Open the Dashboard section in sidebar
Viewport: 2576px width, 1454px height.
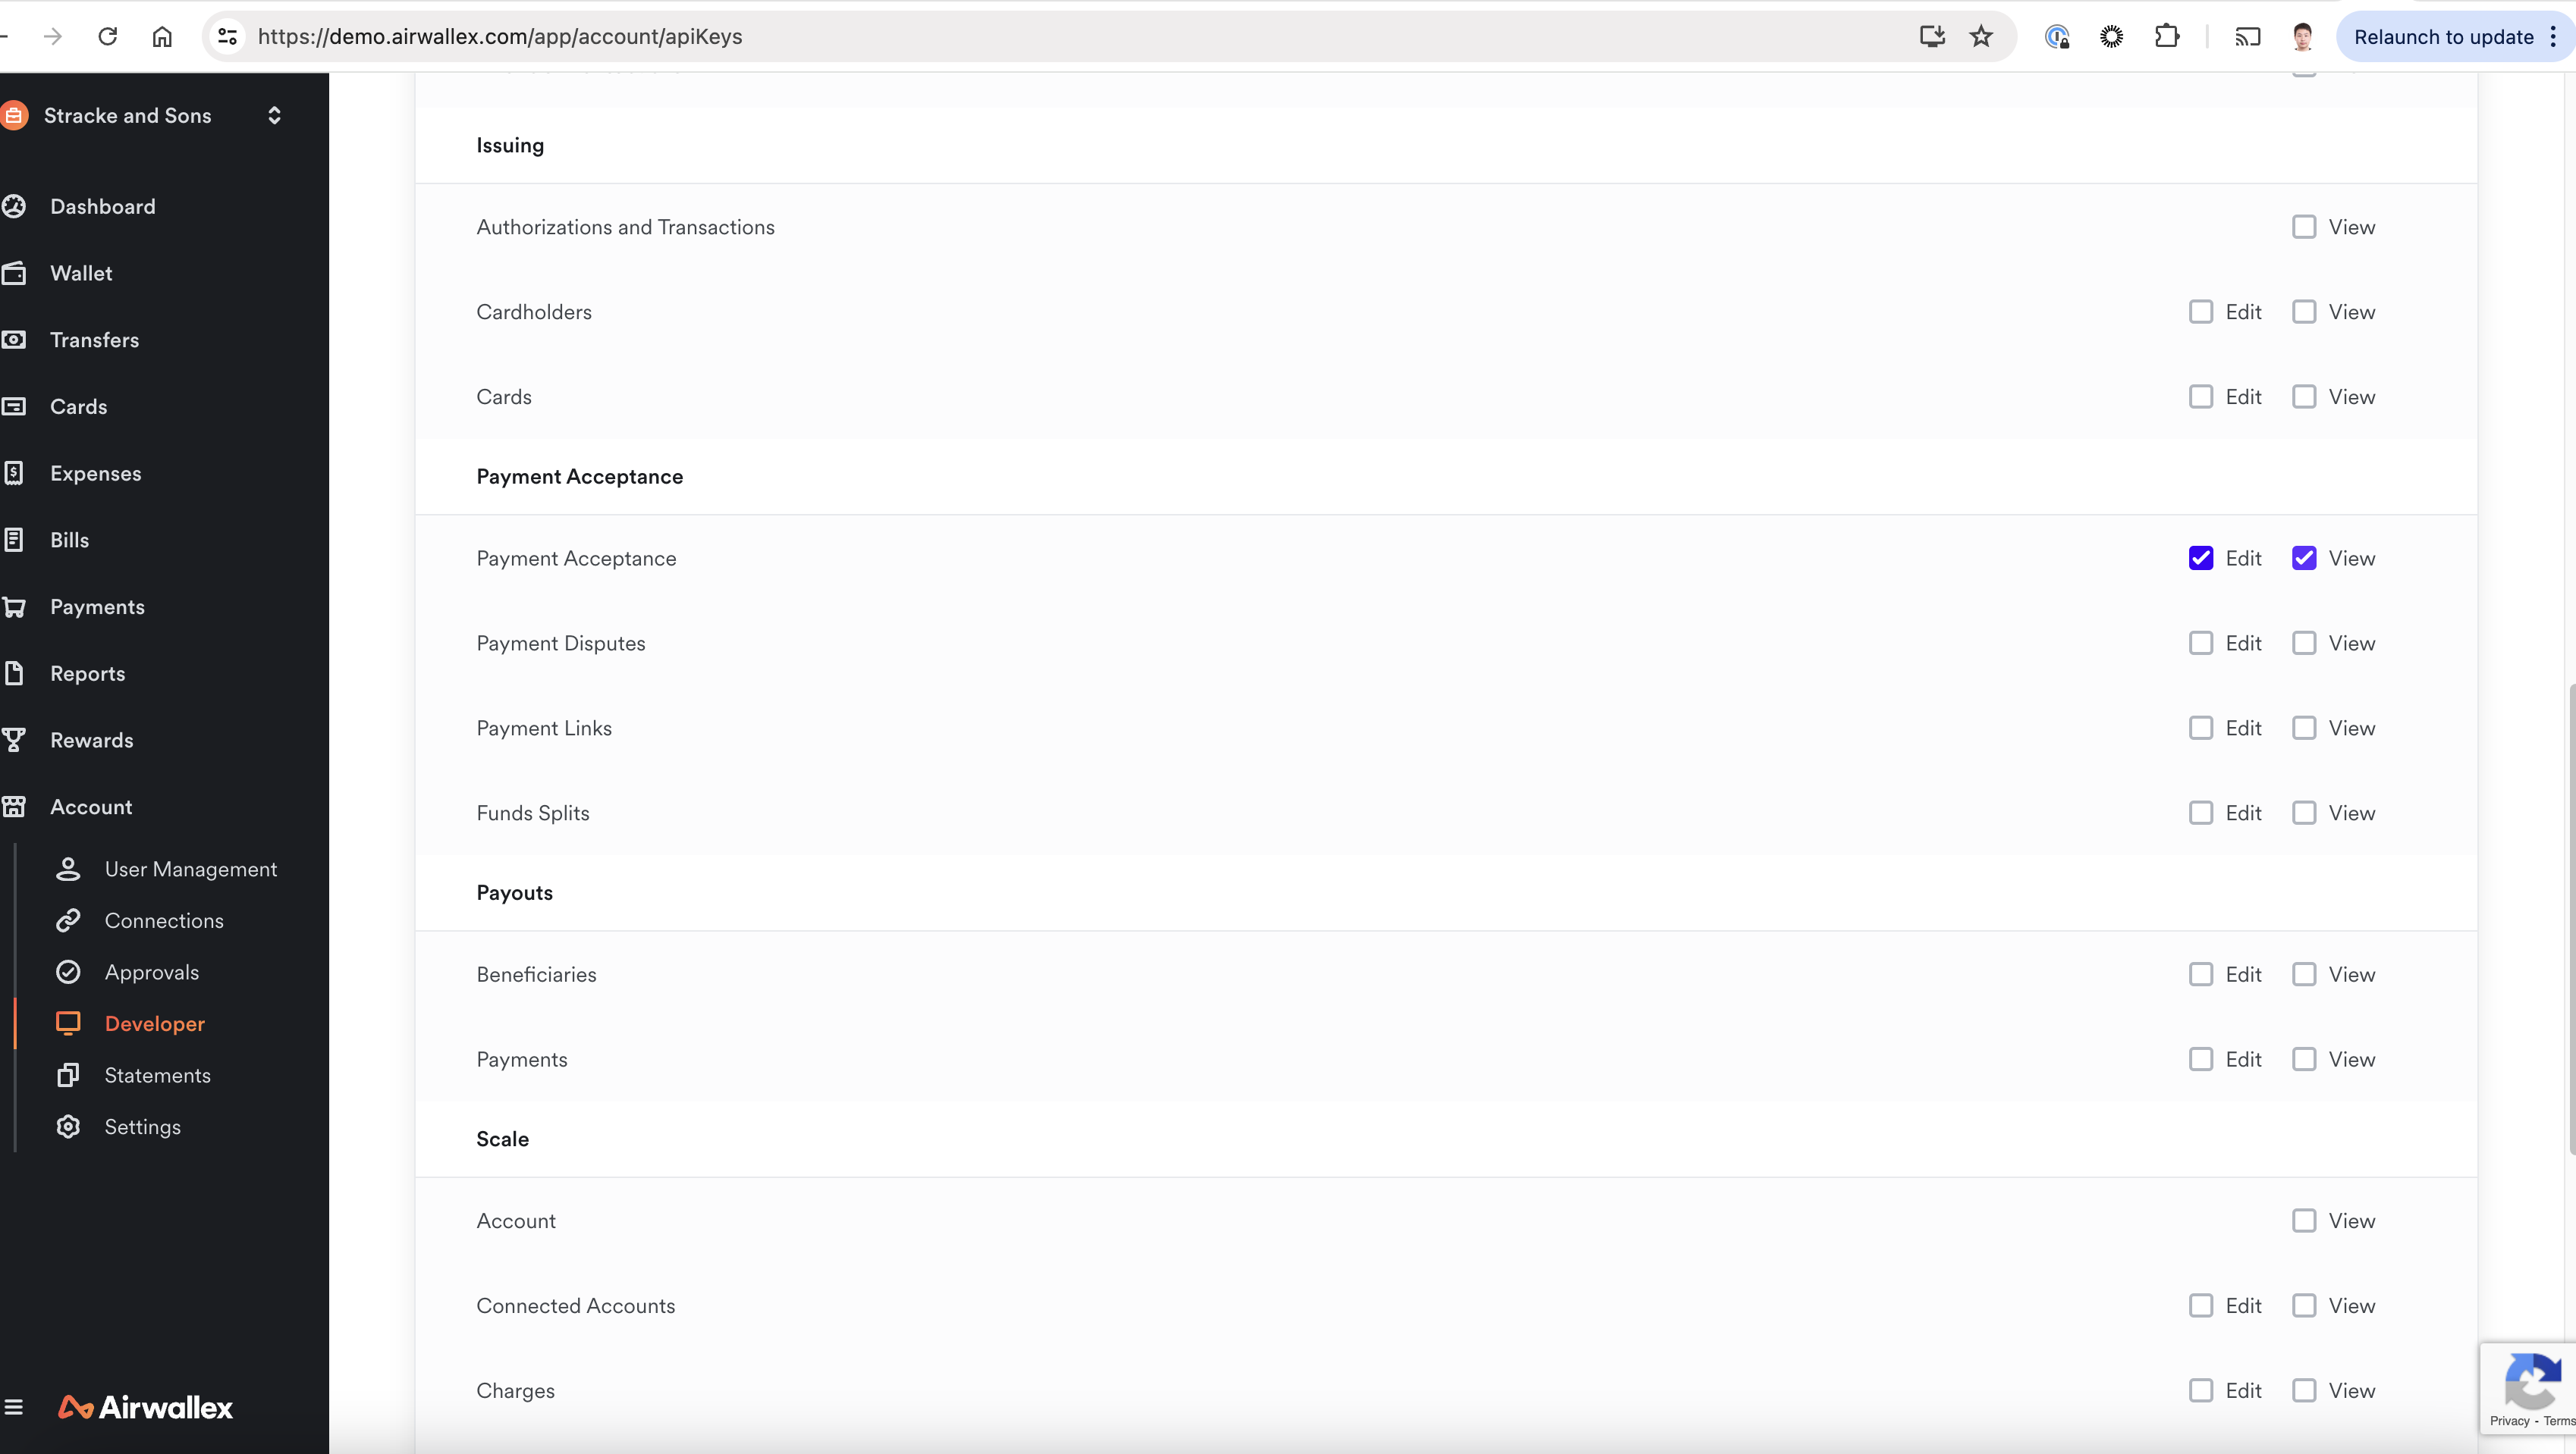pos(102,207)
